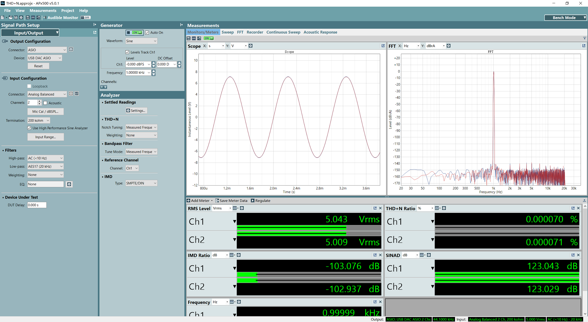This screenshot has height=322, width=588.
Task: Click the square-wave Generator toolbar icon
Action: click(33, 18)
